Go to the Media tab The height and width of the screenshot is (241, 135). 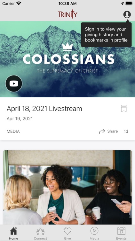94,234
